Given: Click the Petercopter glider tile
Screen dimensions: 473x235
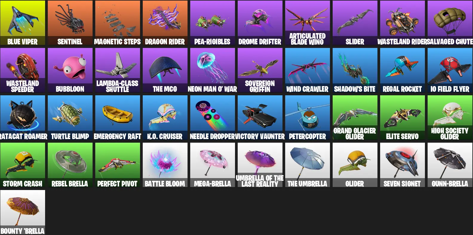Looking at the screenshot, I should [308, 118].
